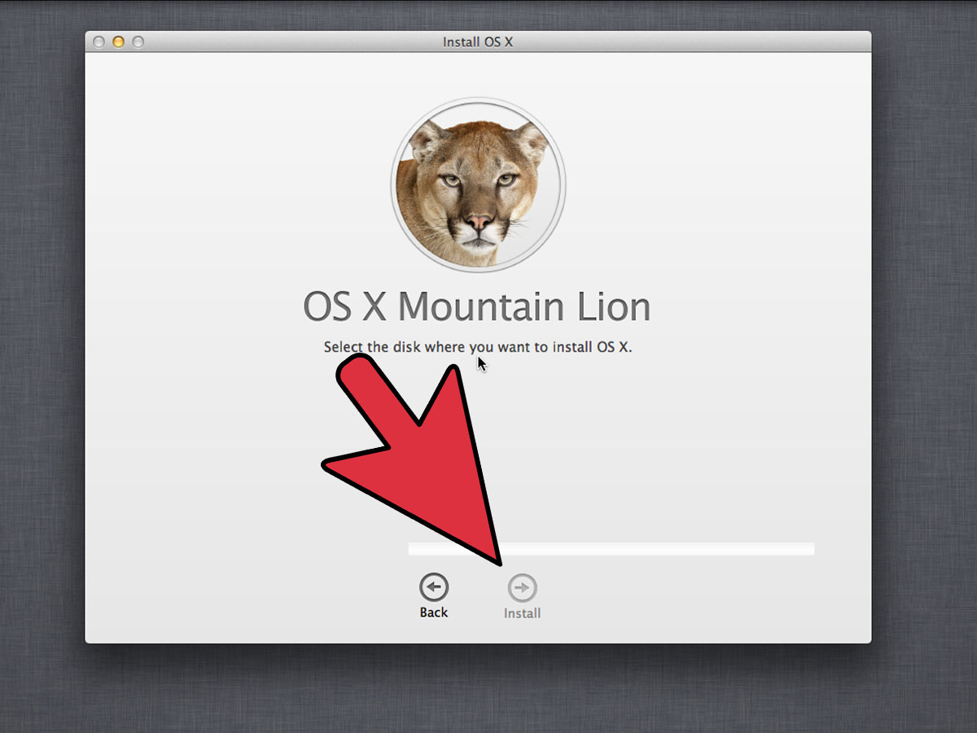977x733 pixels.
Task: Zoom the Install OS X window
Action: tap(138, 42)
